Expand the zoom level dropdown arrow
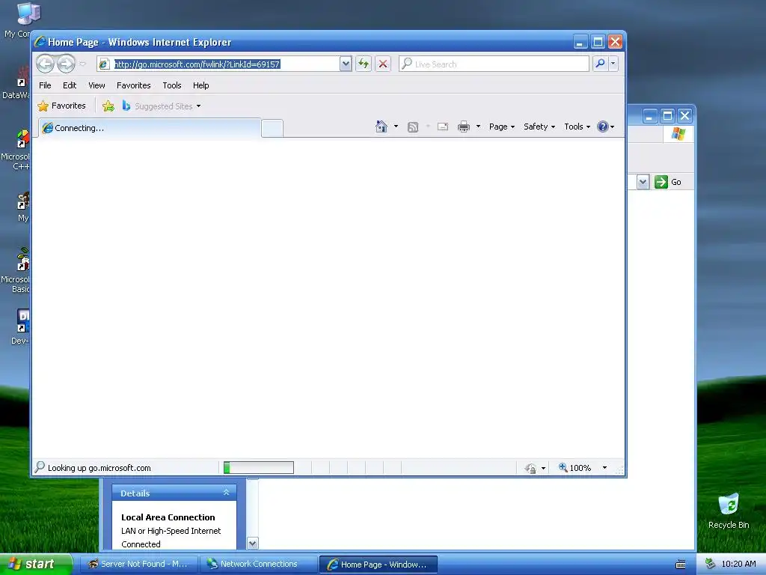The image size is (766, 575). click(604, 468)
